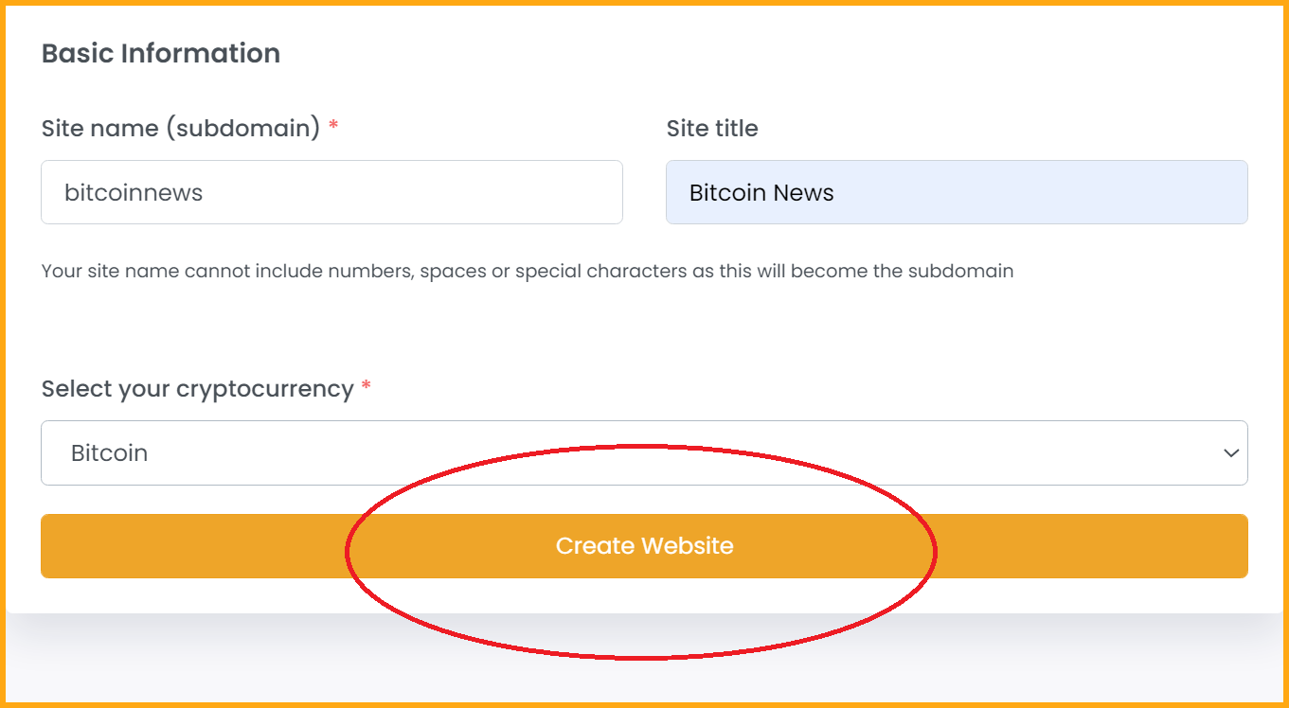Select the Basic Information heading

[161, 53]
